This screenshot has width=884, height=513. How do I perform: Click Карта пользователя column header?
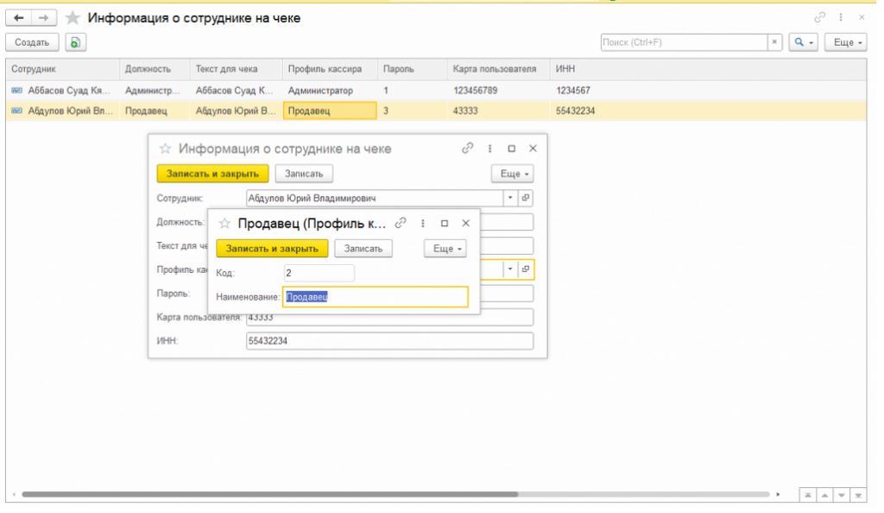(x=499, y=69)
